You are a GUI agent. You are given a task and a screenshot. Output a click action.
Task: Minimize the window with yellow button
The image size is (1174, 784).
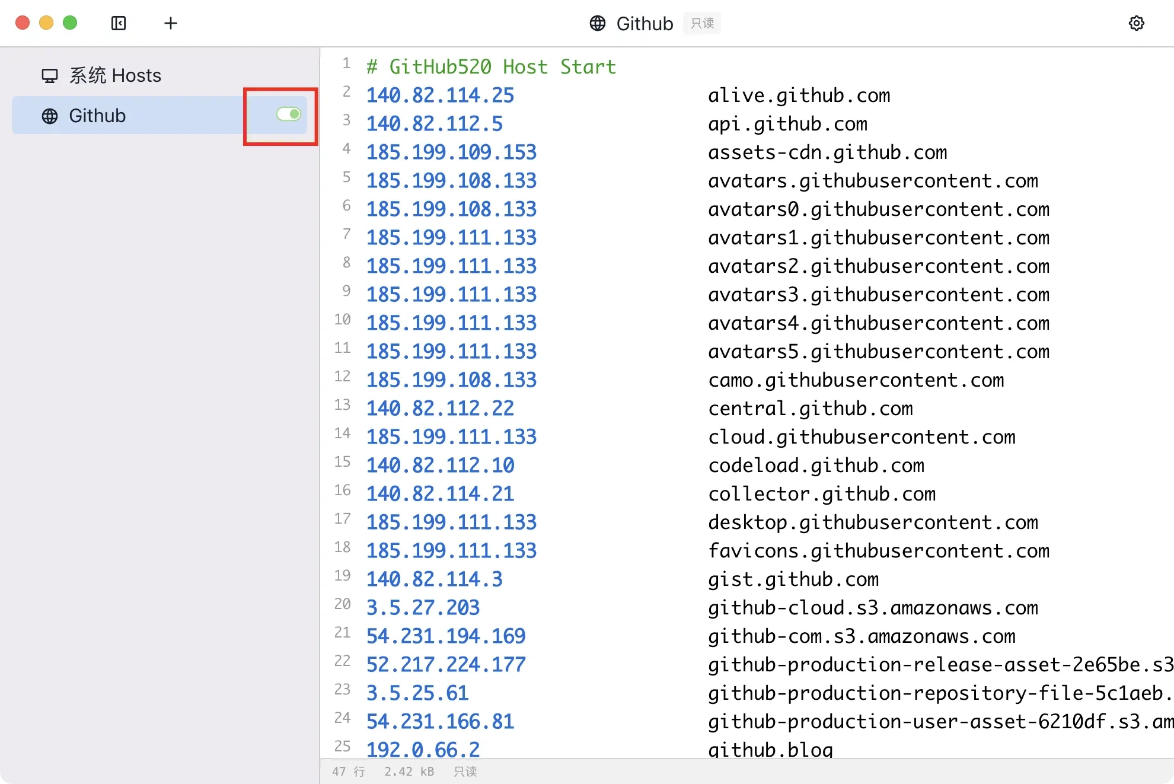(46, 23)
